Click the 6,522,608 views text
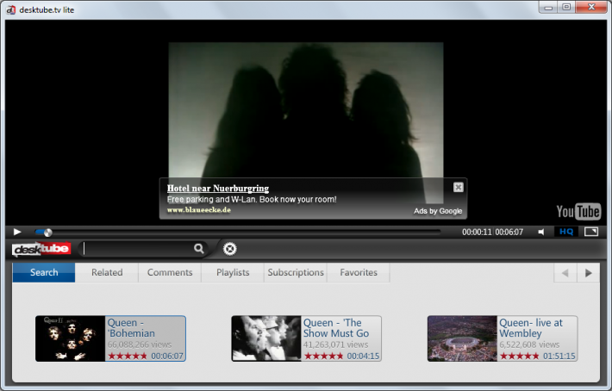This screenshot has height=391, width=612. coord(529,344)
